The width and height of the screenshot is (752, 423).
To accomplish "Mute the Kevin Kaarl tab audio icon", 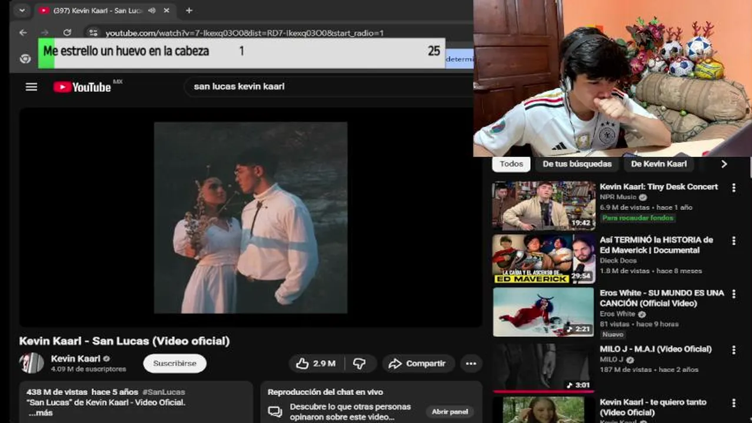I will 152,11.
